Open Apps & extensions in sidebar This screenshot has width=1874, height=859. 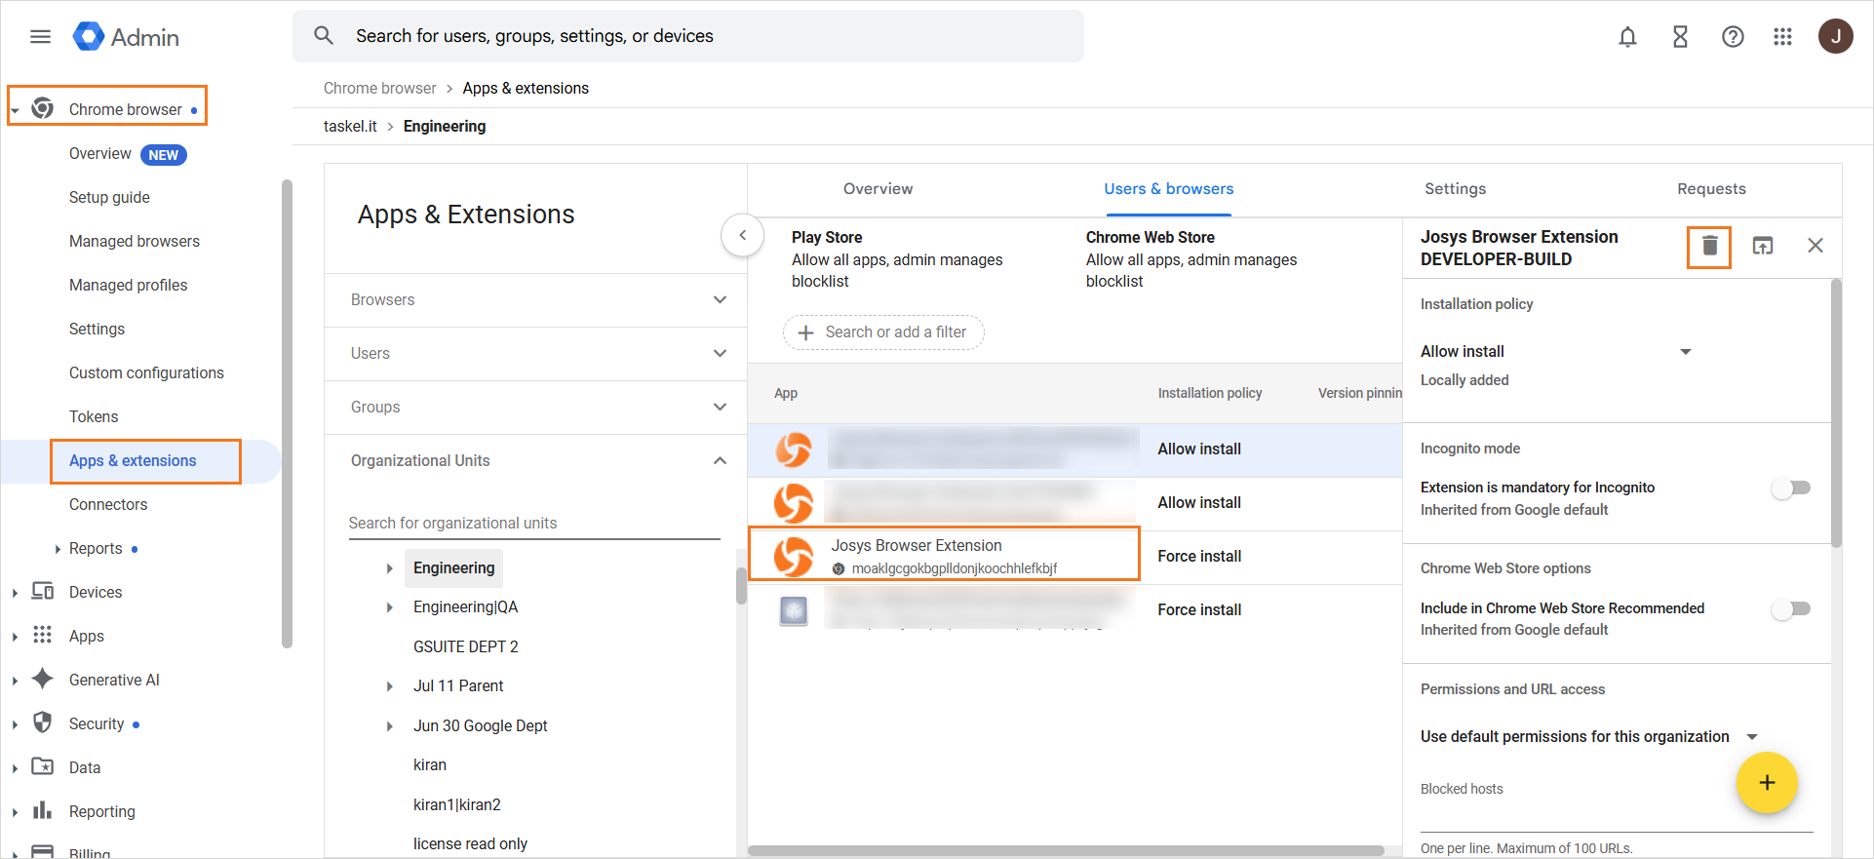(x=133, y=461)
